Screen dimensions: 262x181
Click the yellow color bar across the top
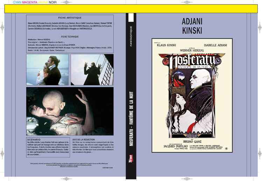click(x=131, y=9)
